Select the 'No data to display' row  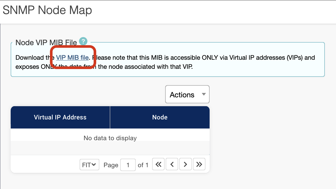pyautogui.click(x=110, y=138)
